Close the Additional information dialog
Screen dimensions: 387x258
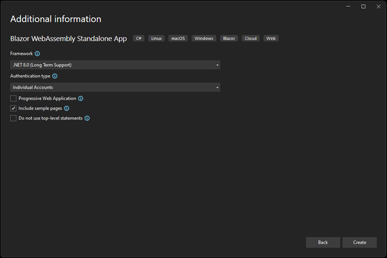click(x=378, y=6)
